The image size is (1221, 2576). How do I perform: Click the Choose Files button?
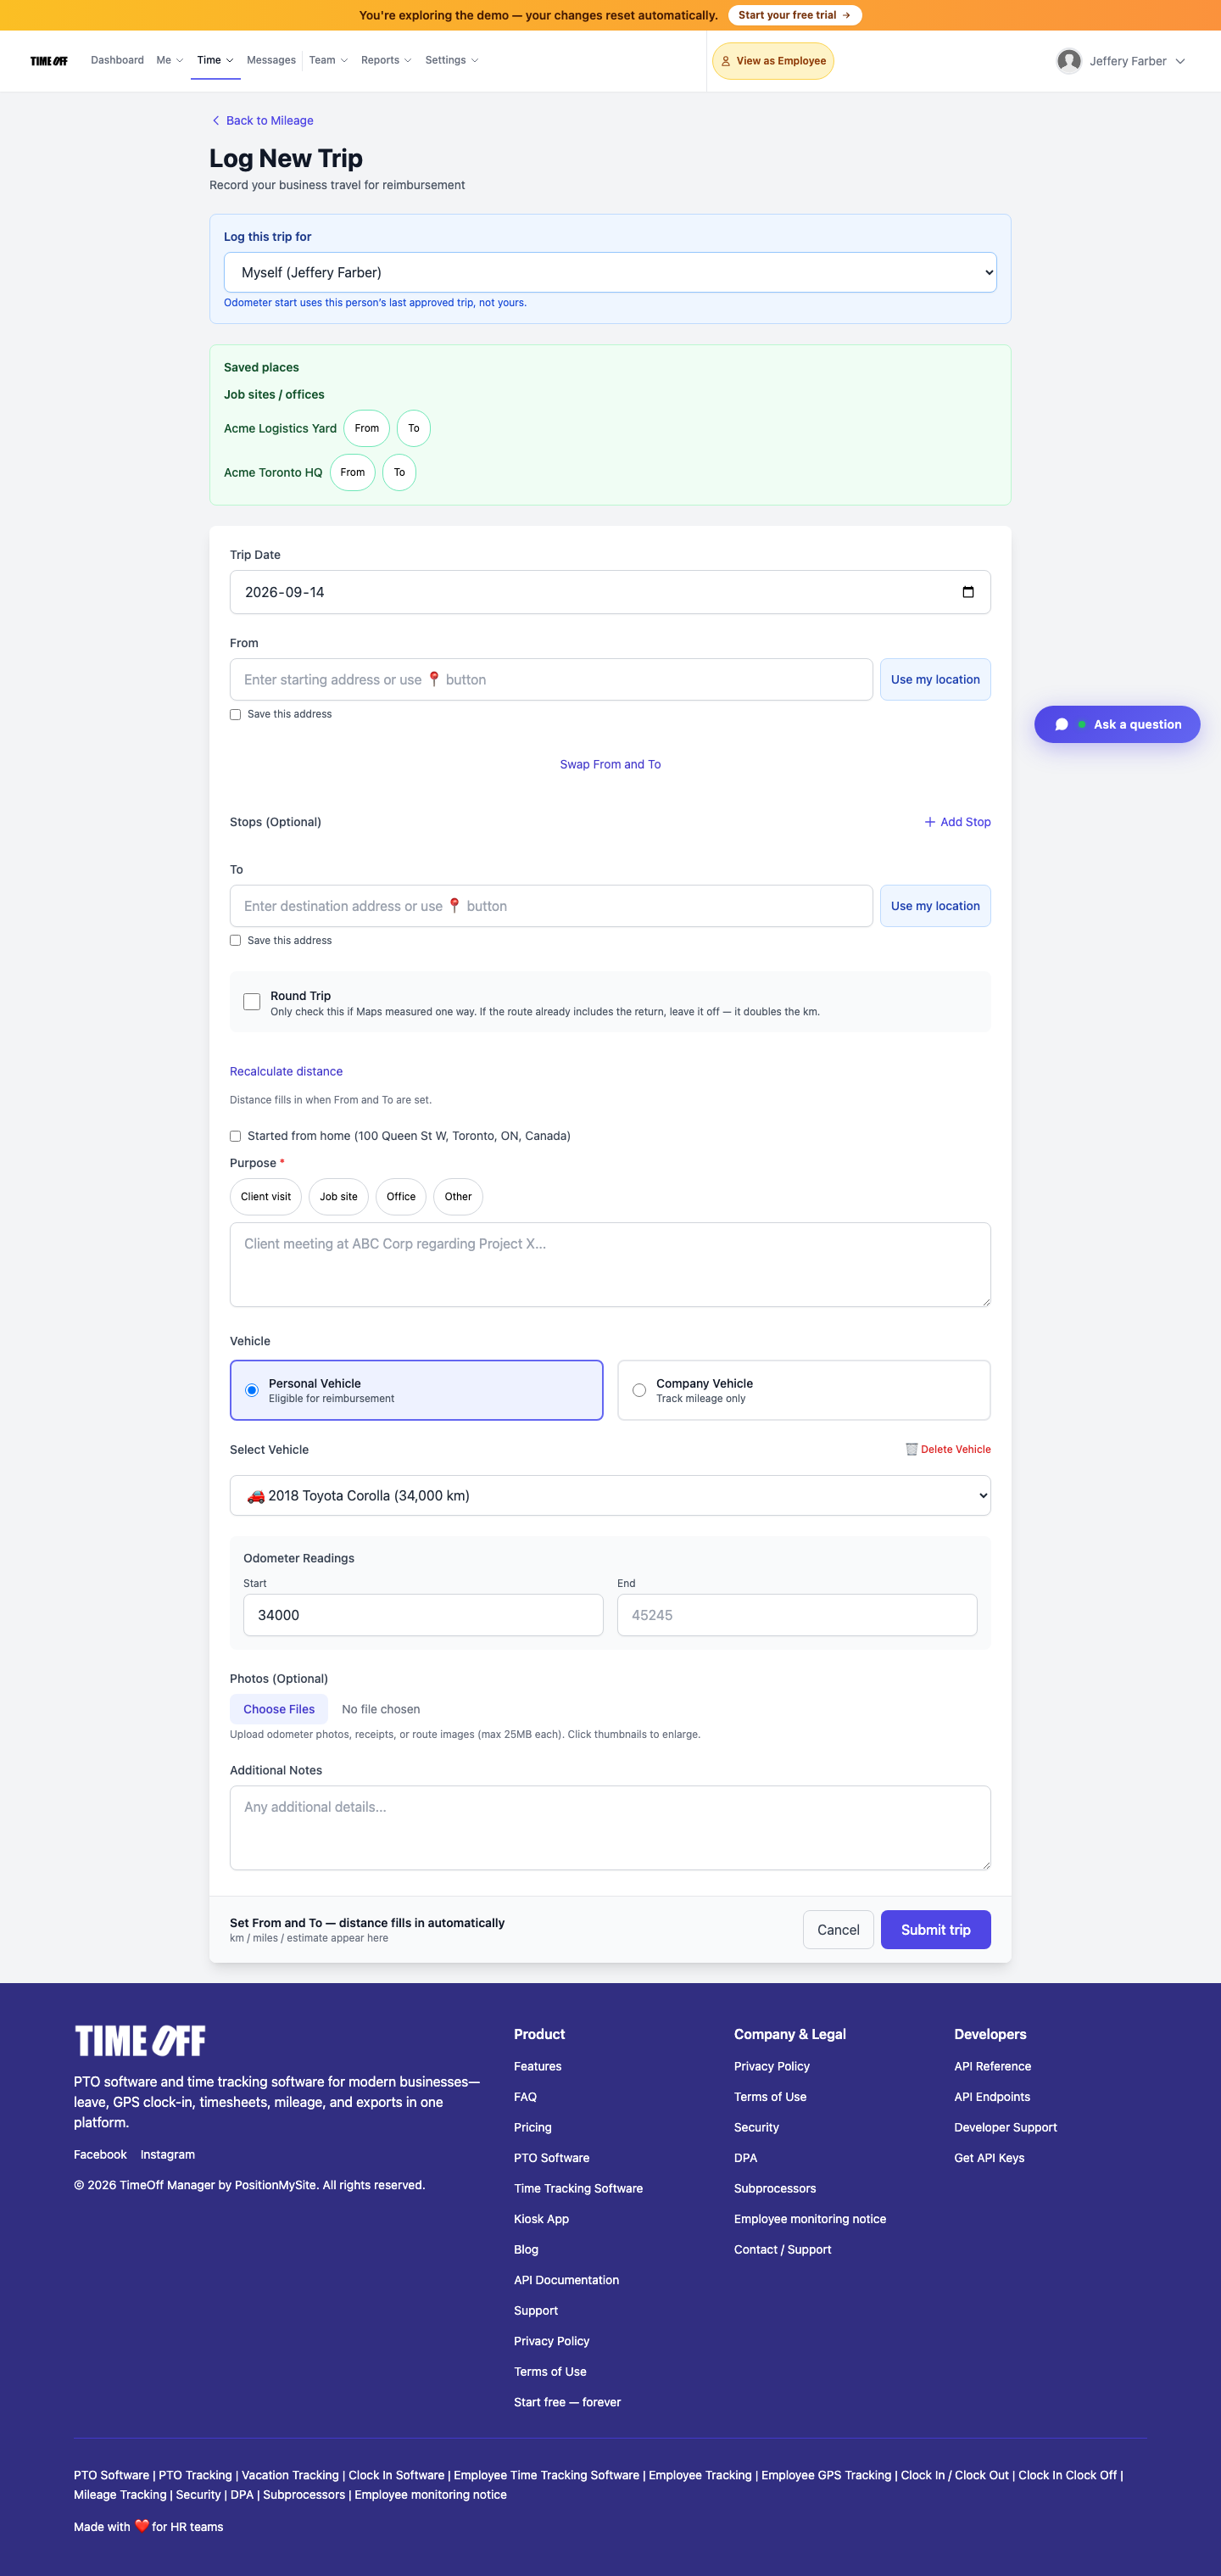pyautogui.click(x=279, y=1709)
